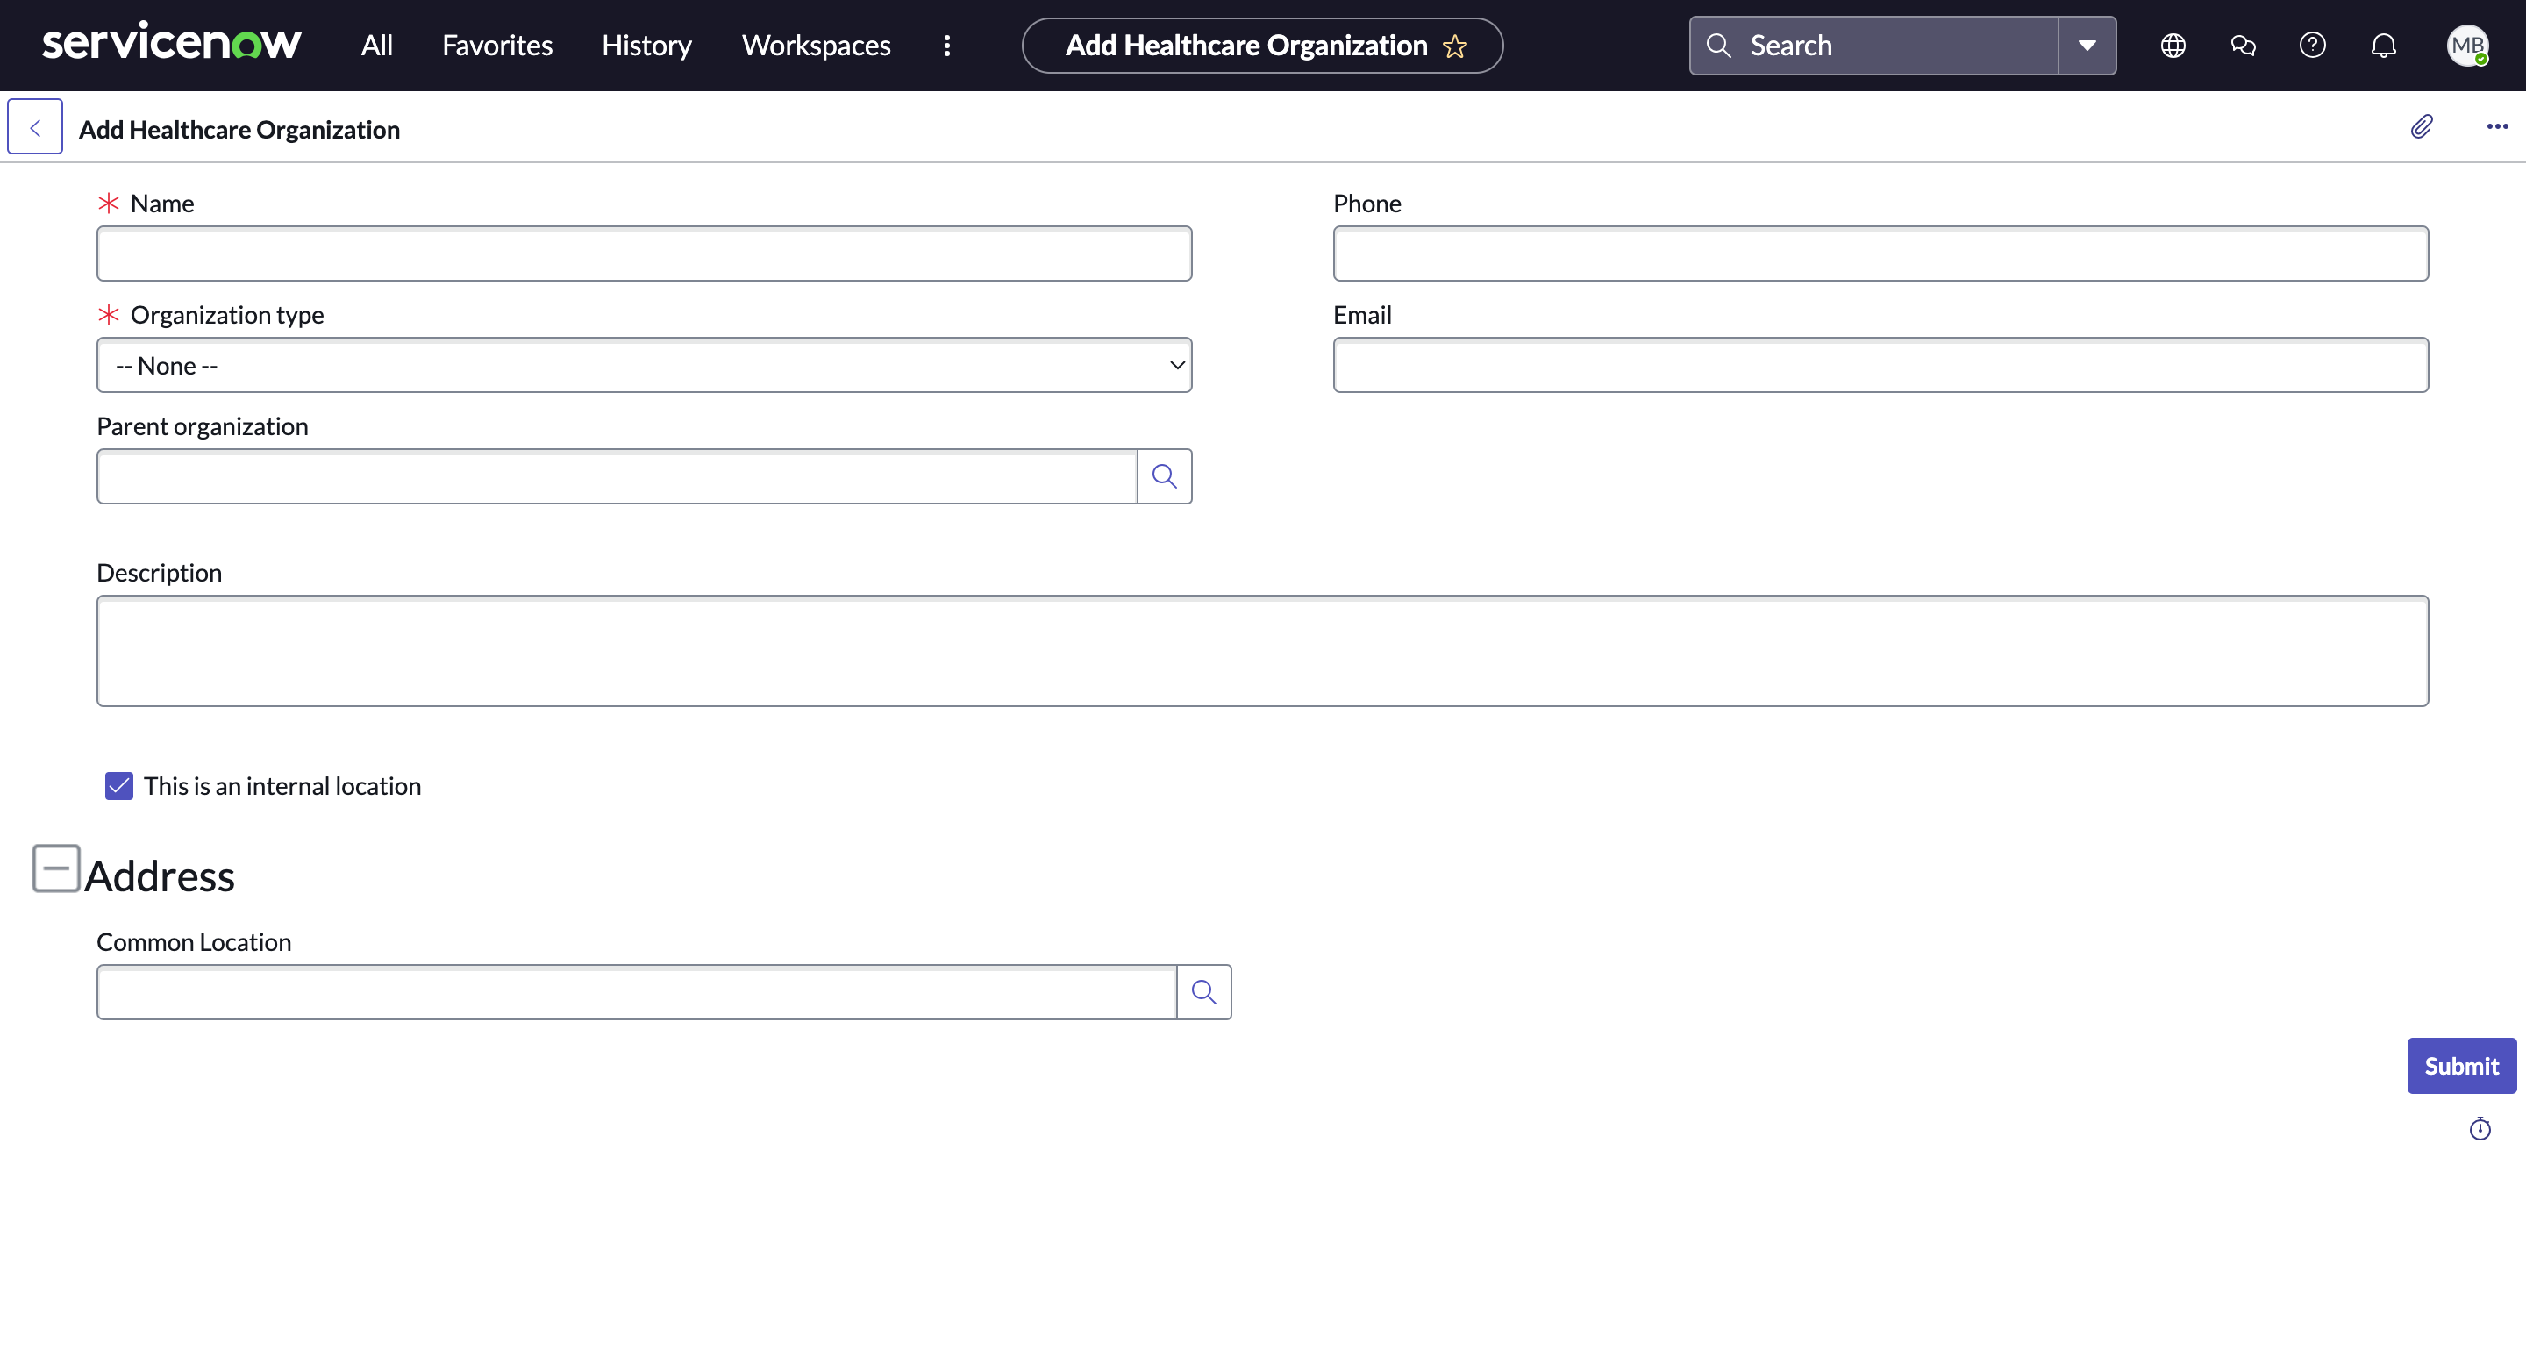Open the MB user profile avatar
This screenshot has height=1365, width=2526.
tap(2467, 46)
